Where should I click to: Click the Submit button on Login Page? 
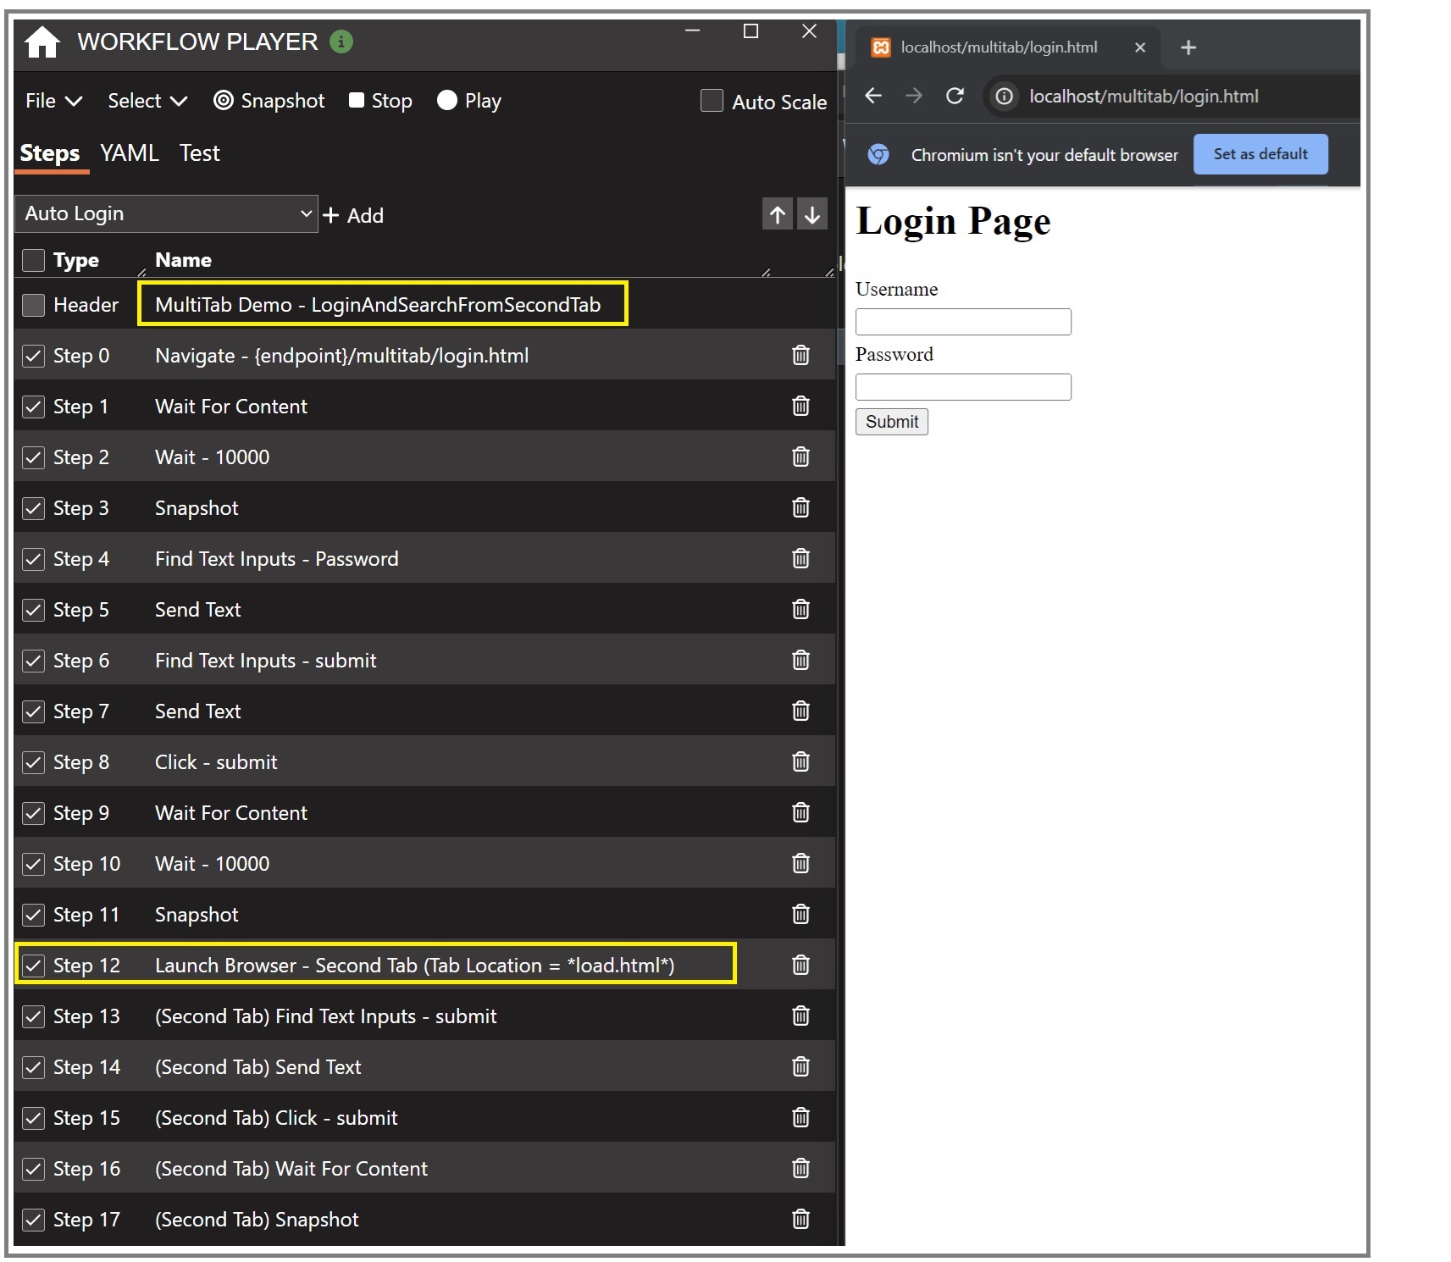click(x=891, y=422)
